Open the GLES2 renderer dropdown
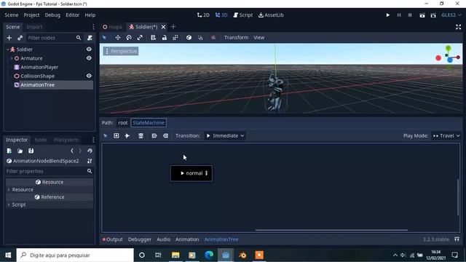 [451, 15]
